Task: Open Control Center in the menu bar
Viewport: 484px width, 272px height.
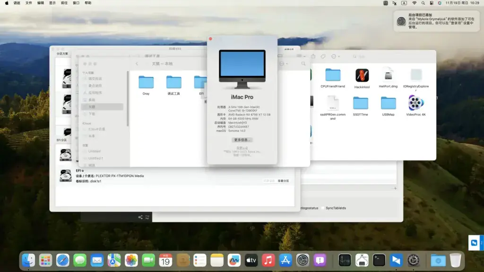Action: (x=432, y=3)
